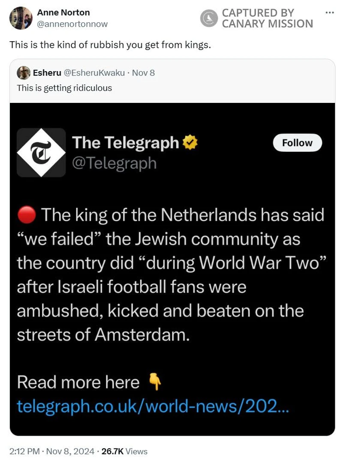Click the gold verified badge
This screenshot has height=466, width=343.
(x=190, y=142)
